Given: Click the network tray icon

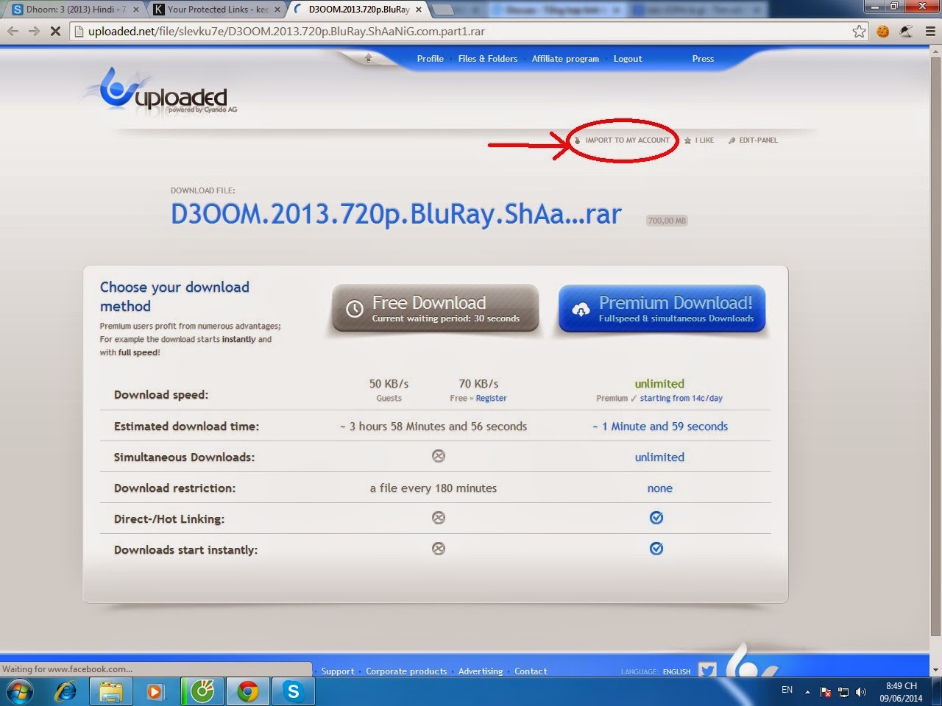Looking at the screenshot, I should click(843, 692).
